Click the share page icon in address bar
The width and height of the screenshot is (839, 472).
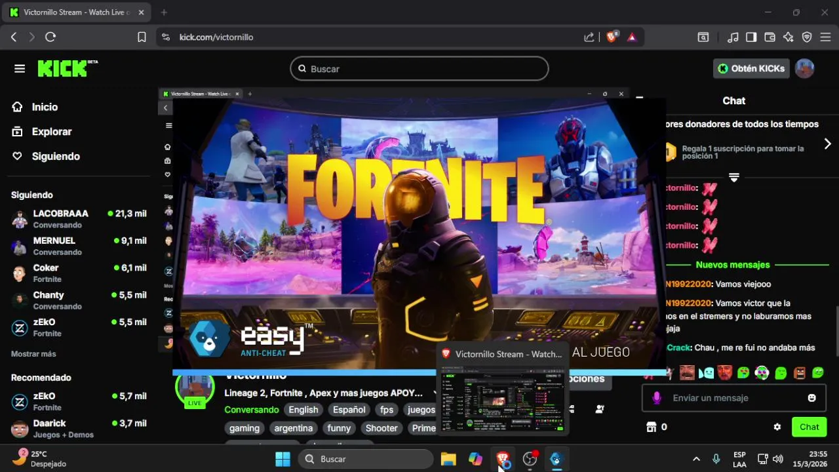589,37
